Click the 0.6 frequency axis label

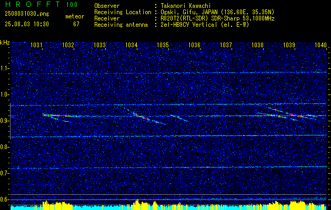pyautogui.click(x=5, y=199)
